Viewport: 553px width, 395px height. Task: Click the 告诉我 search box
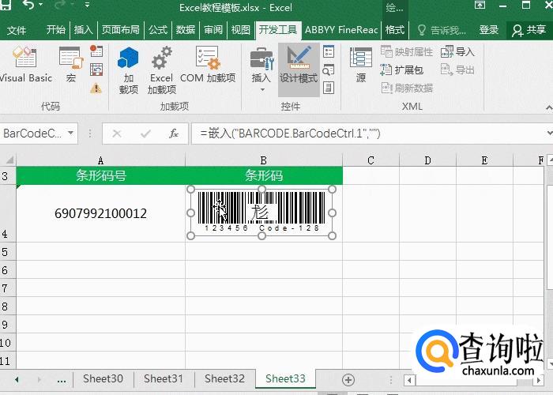[x=442, y=30]
